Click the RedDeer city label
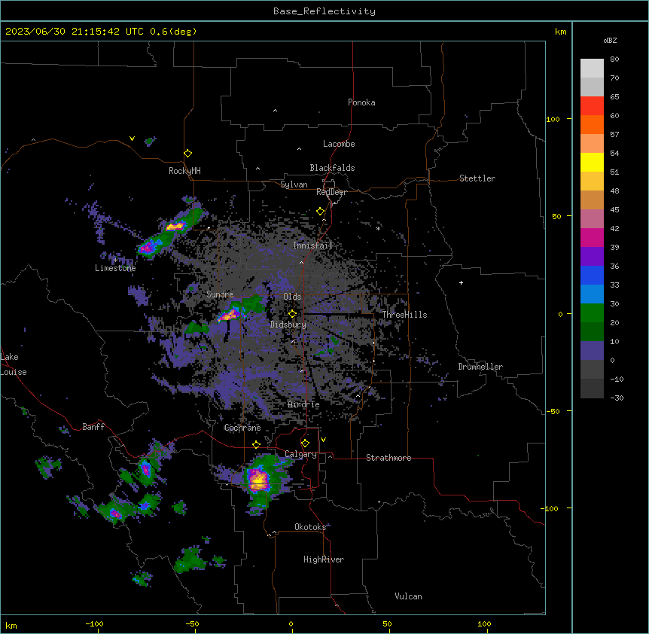The image size is (649, 634). pyautogui.click(x=331, y=192)
